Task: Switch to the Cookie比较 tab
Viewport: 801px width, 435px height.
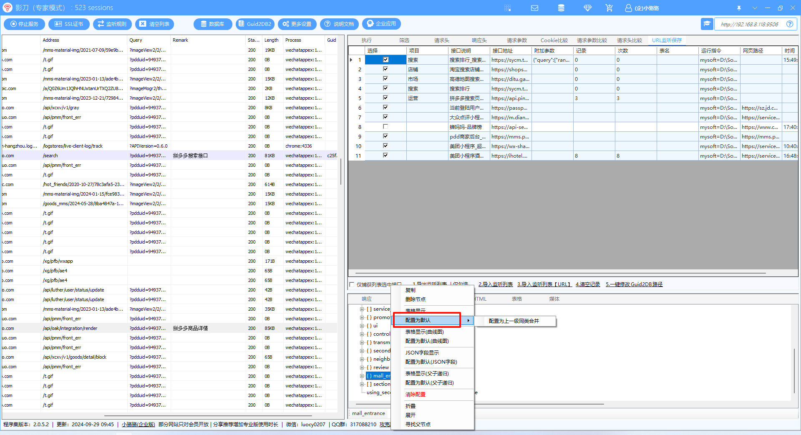Action: pos(554,40)
